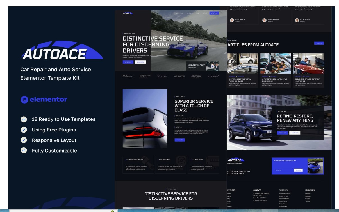Click the Elementor logo icon
The width and height of the screenshot is (339, 212).
24,100
